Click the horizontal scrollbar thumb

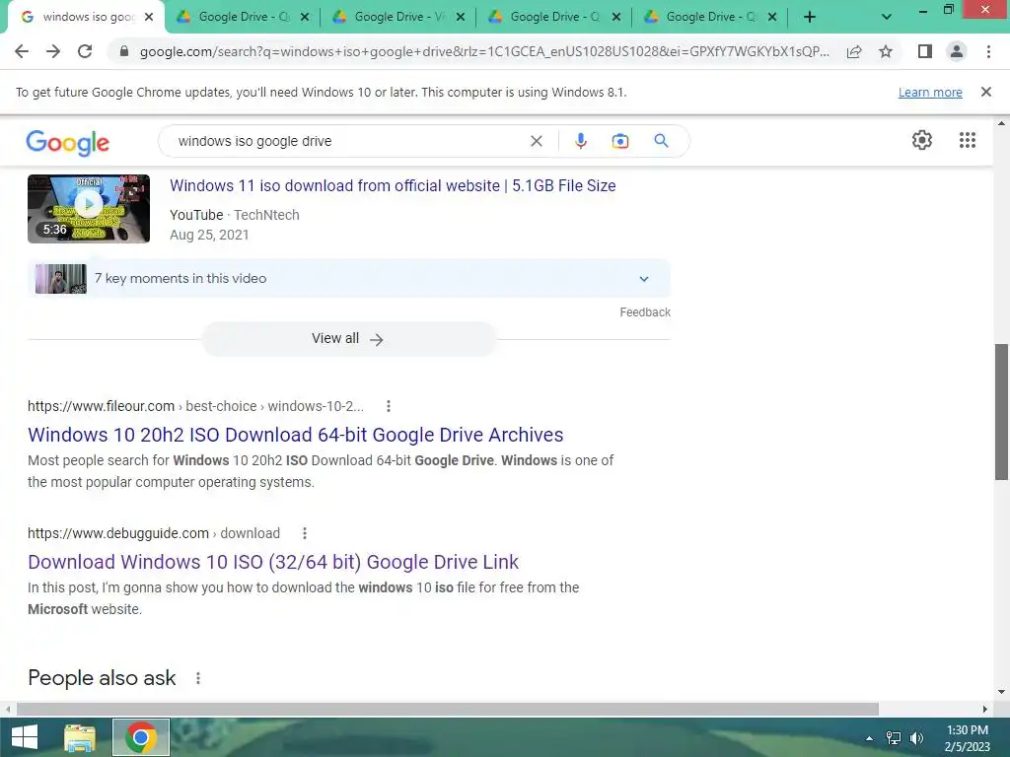click(x=448, y=709)
